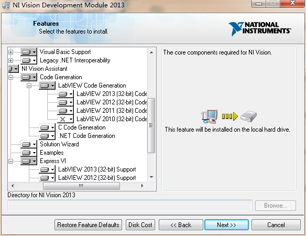Open feature icon for Code Generation
Screen dimensions: 306x236
pos(29,77)
